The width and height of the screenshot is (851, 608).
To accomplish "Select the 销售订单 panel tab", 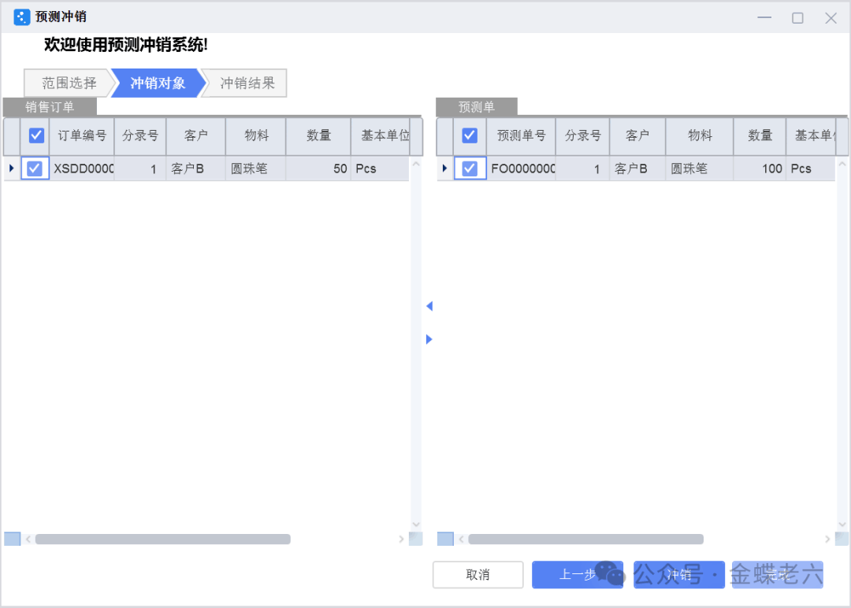I will point(50,107).
